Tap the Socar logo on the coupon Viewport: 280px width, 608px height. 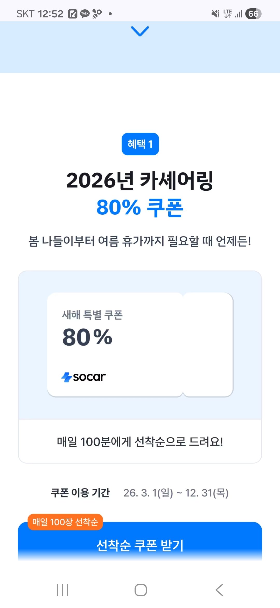(83, 377)
